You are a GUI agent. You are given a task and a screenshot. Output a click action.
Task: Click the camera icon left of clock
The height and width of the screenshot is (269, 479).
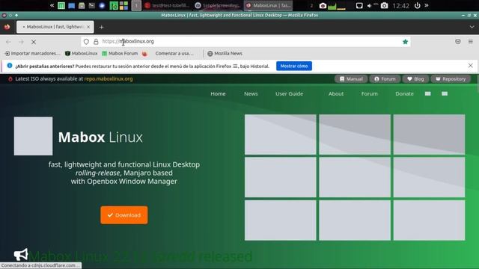[384, 5]
